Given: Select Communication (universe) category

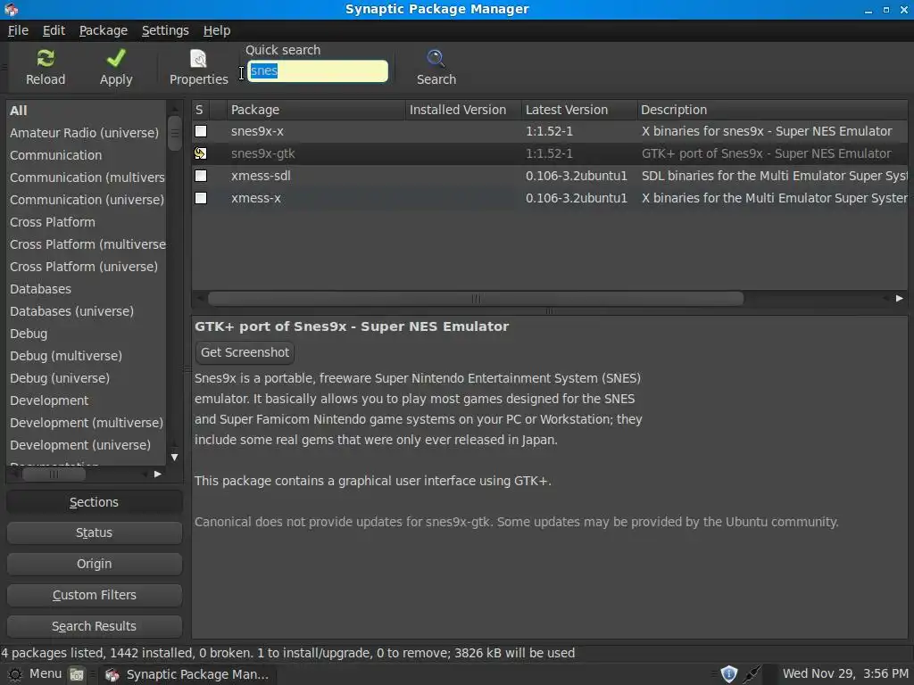Looking at the screenshot, I should [86, 200].
